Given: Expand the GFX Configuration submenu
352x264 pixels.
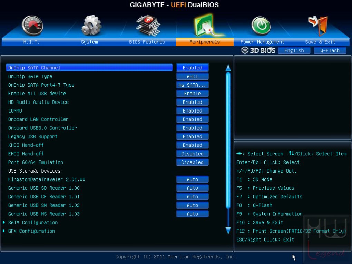Looking at the screenshot, I should click(31, 231).
